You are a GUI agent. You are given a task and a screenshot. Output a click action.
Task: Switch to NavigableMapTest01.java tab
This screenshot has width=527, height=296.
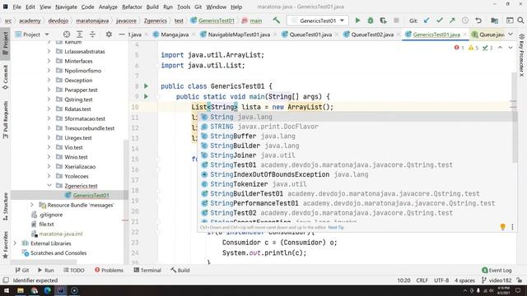point(239,35)
